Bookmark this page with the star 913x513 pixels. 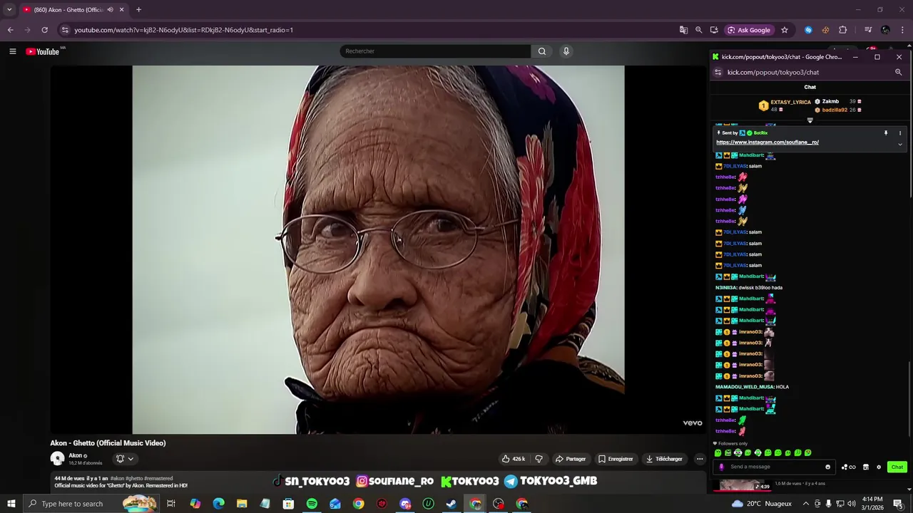coord(785,30)
